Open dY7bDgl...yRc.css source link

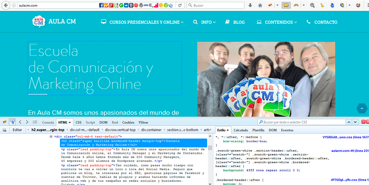[350, 180]
